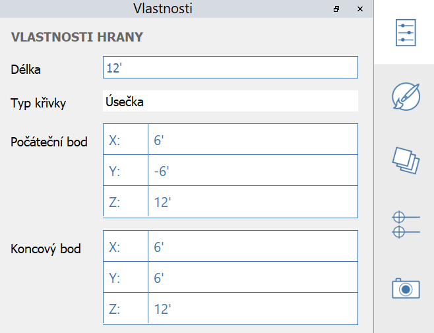
Task: Click the Typ křivky value Úsečka
Action: 230,102
